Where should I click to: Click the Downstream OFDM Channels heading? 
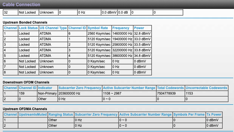click(26, 82)
